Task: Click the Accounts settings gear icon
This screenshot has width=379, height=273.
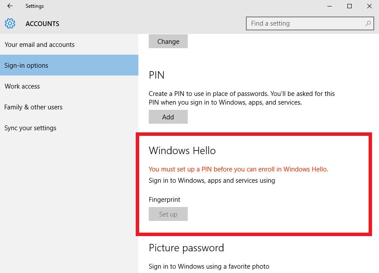Action: (x=10, y=23)
